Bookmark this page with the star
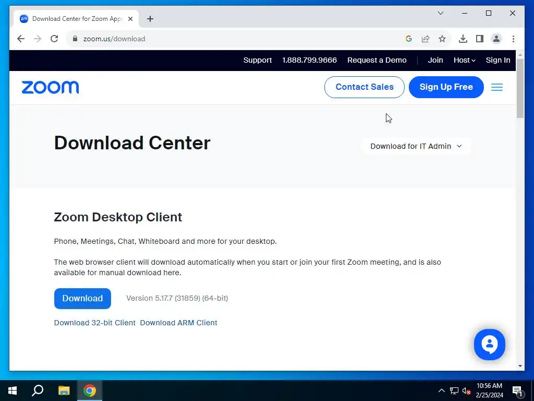The width and height of the screenshot is (534, 401). (442, 39)
